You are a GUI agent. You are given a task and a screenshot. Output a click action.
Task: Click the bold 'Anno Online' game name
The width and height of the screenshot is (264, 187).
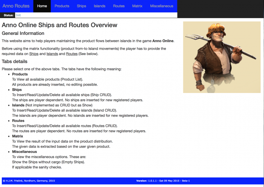click(163, 41)
